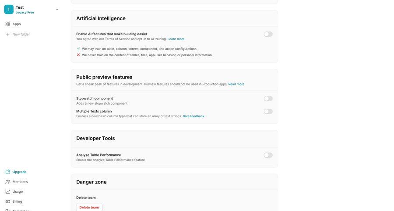Expand the Test team dropdown chevron
The width and height of the screenshot is (394, 211).
click(57, 9)
